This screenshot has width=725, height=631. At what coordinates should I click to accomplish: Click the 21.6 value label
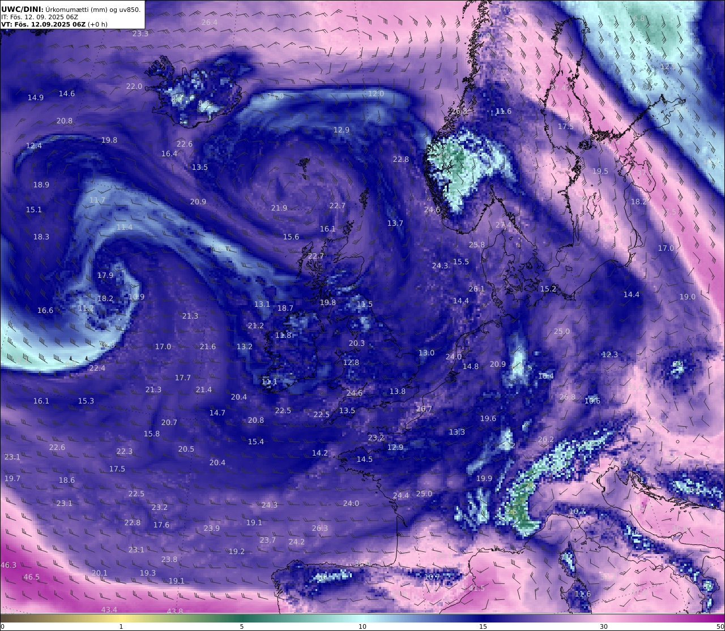point(208,346)
